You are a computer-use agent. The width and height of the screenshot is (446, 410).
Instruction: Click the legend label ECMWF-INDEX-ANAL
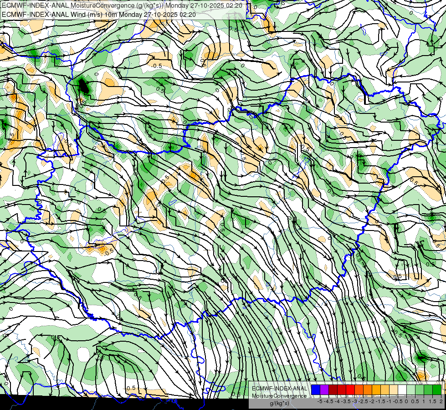(x=280, y=389)
